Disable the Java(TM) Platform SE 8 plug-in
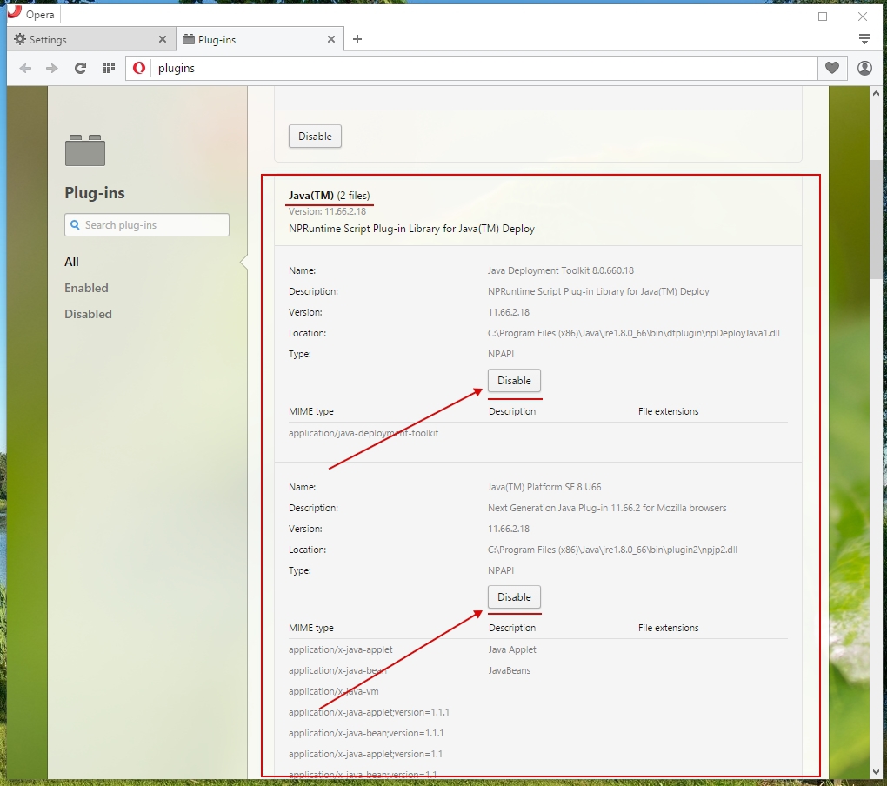This screenshot has height=786, width=887. [514, 597]
